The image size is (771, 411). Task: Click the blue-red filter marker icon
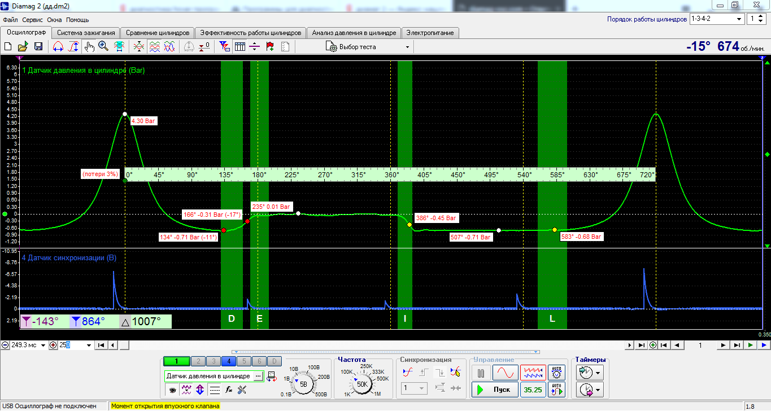[x=224, y=47]
